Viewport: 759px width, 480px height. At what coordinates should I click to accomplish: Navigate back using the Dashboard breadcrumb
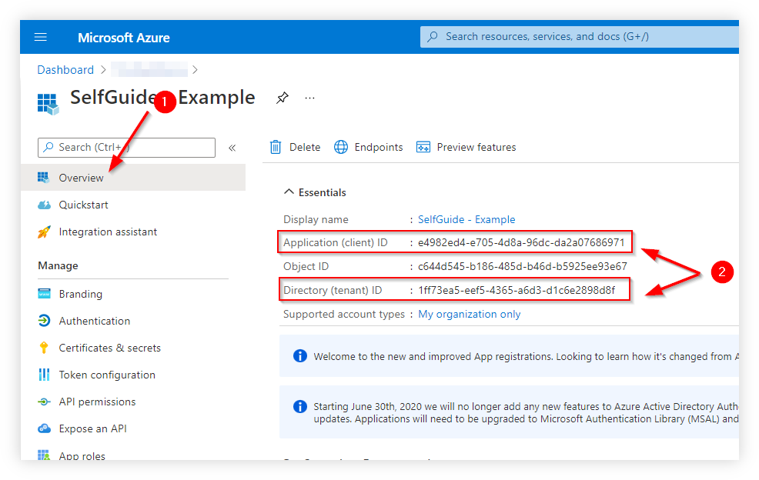click(x=65, y=69)
